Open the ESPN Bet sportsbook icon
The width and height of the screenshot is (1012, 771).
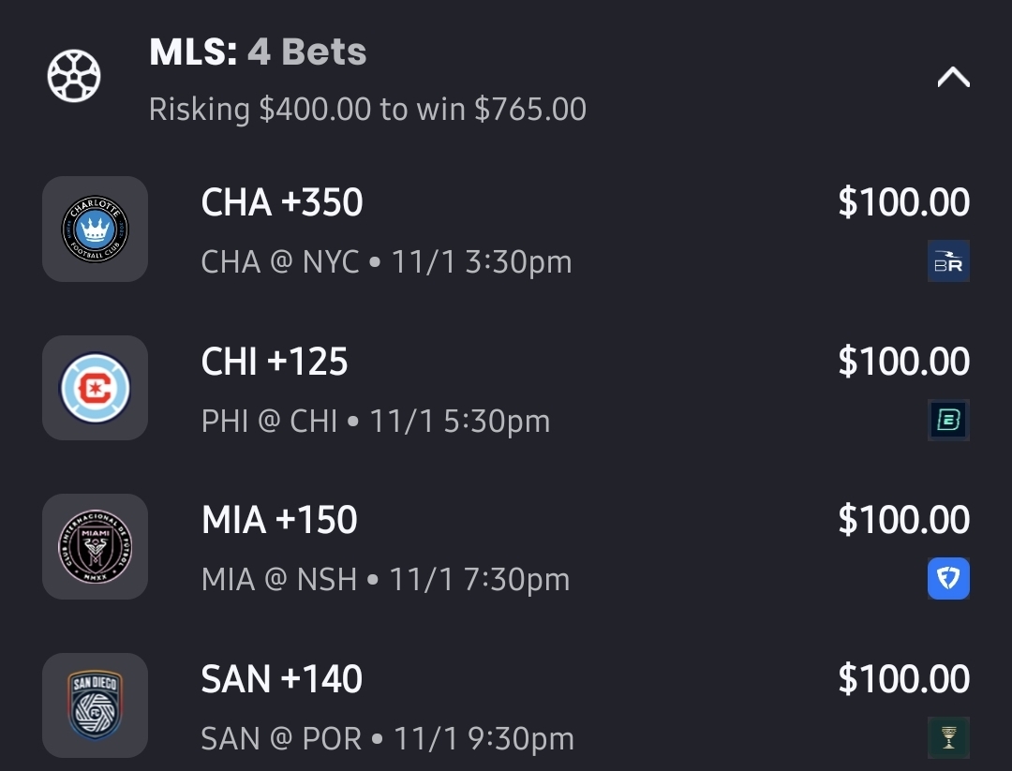point(947,420)
